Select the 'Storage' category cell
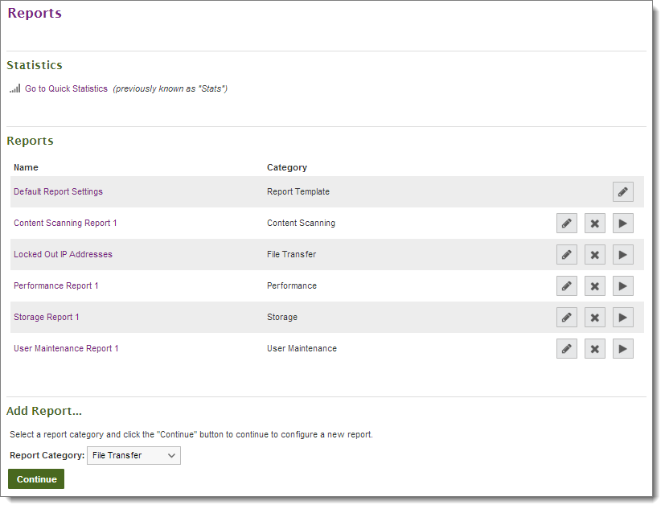The height and width of the screenshot is (509, 665). (x=282, y=318)
